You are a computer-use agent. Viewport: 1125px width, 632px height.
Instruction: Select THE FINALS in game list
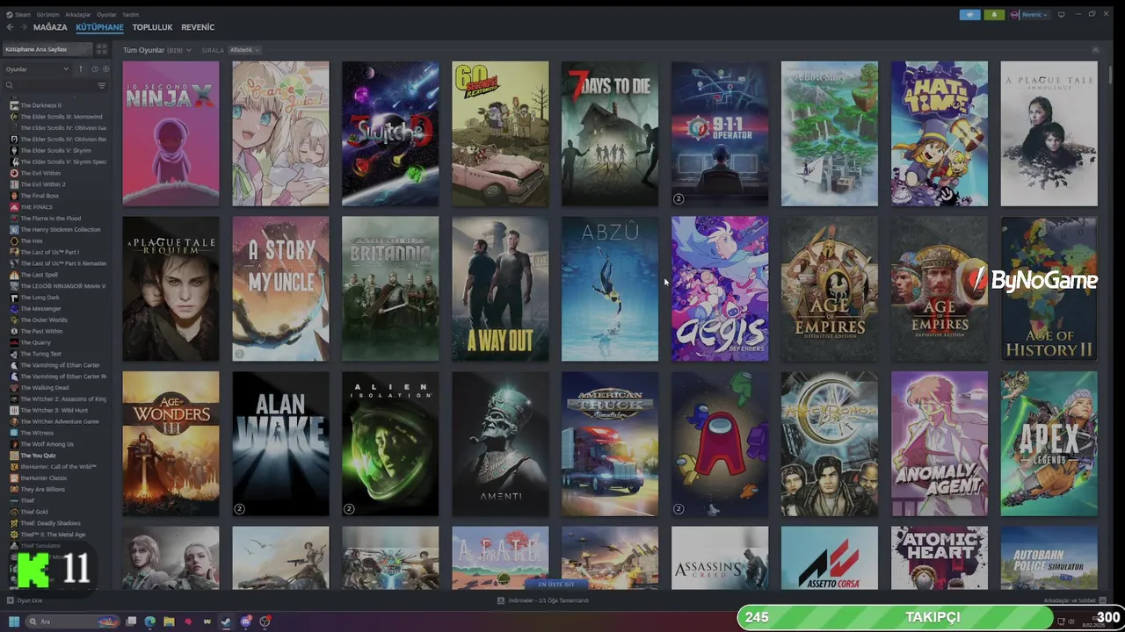pos(36,207)
